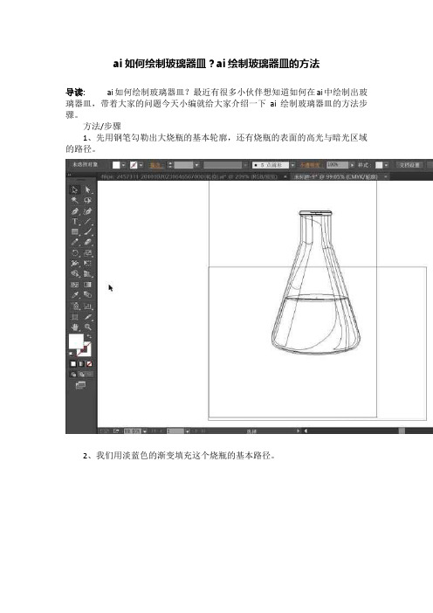The width and height of the screenshot is (433, 613).
Task: Click the Document Setup button
Action: (x=409, y=165)
